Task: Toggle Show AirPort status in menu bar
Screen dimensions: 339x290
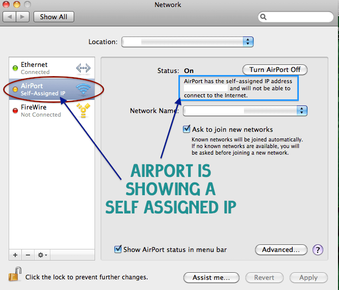Action: [118, 249]
